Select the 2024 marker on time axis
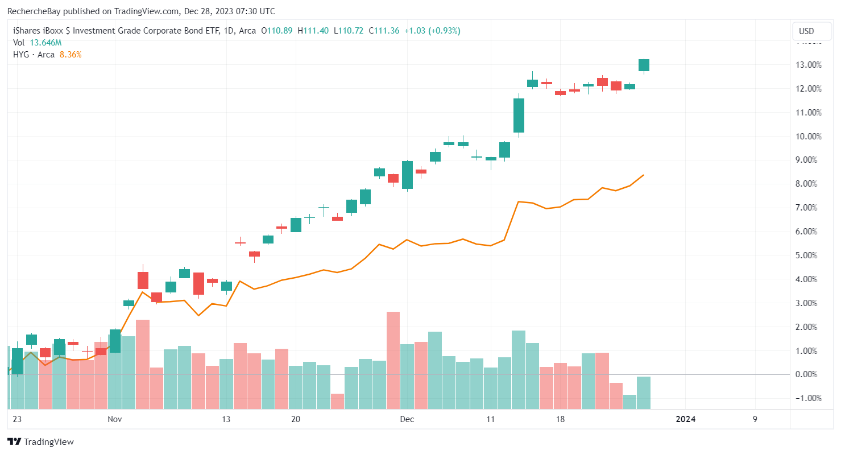Screen dimensions: 841x454 685,419
